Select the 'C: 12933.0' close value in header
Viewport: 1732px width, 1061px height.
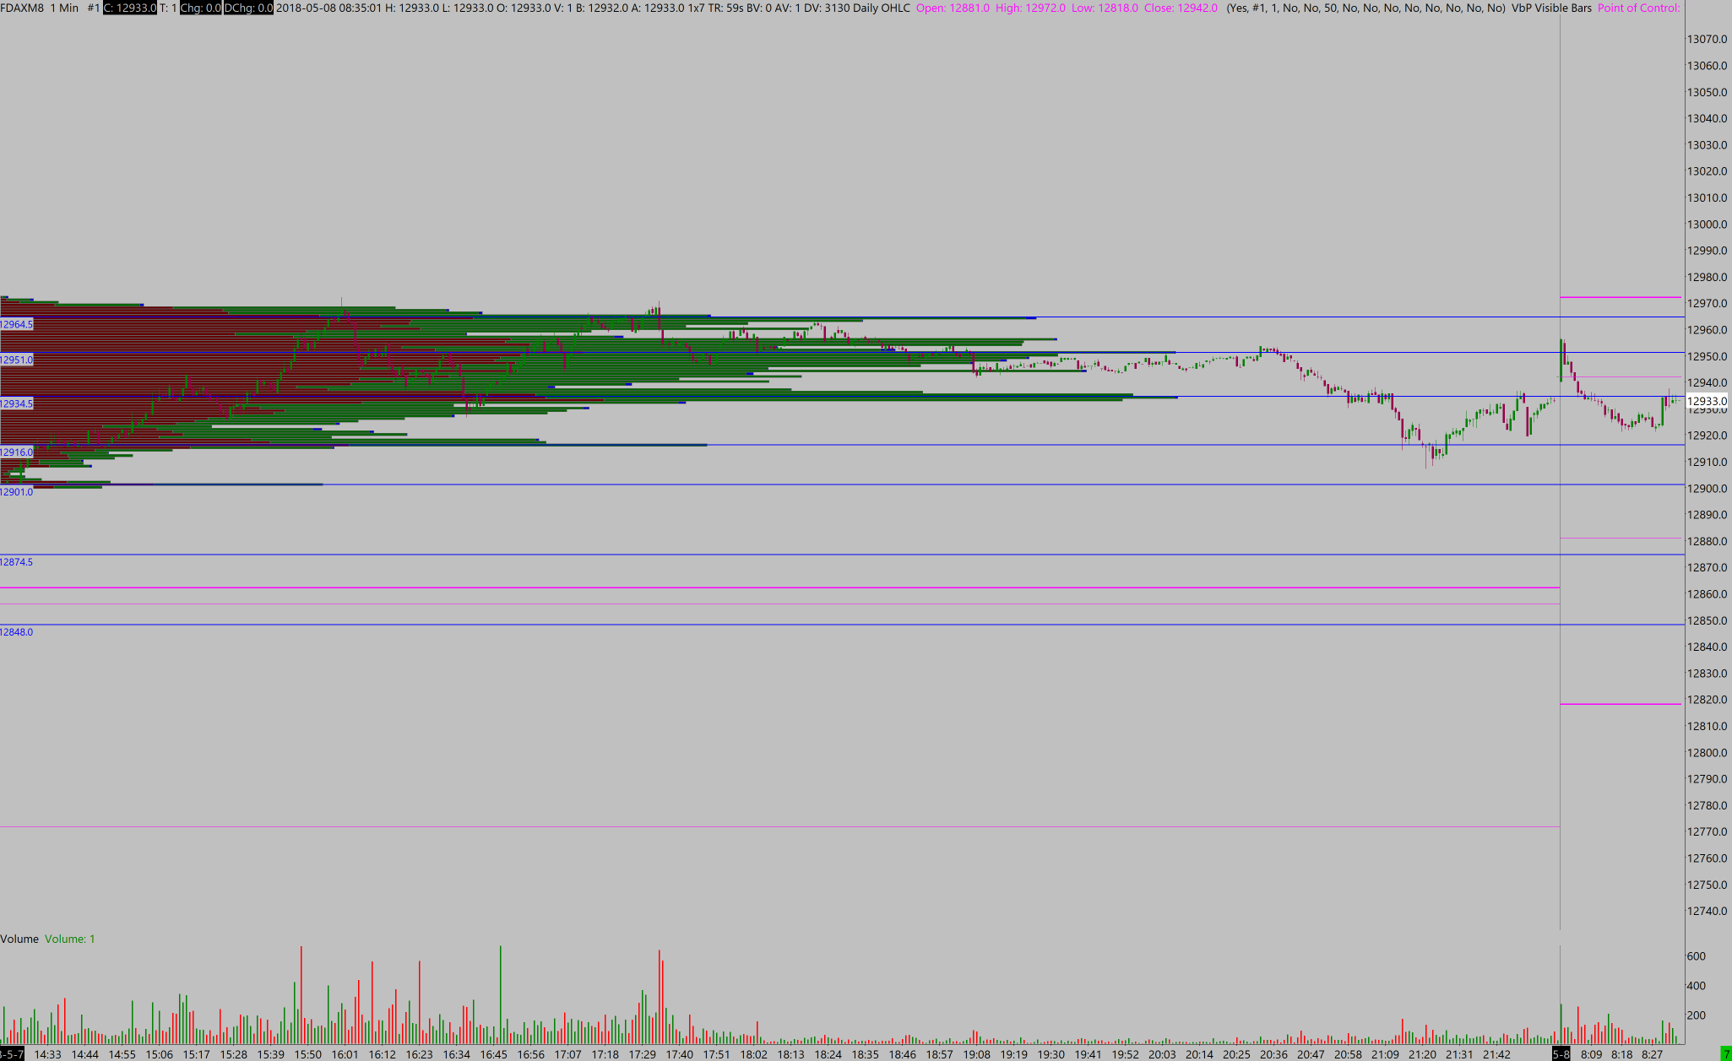(129, 8)
